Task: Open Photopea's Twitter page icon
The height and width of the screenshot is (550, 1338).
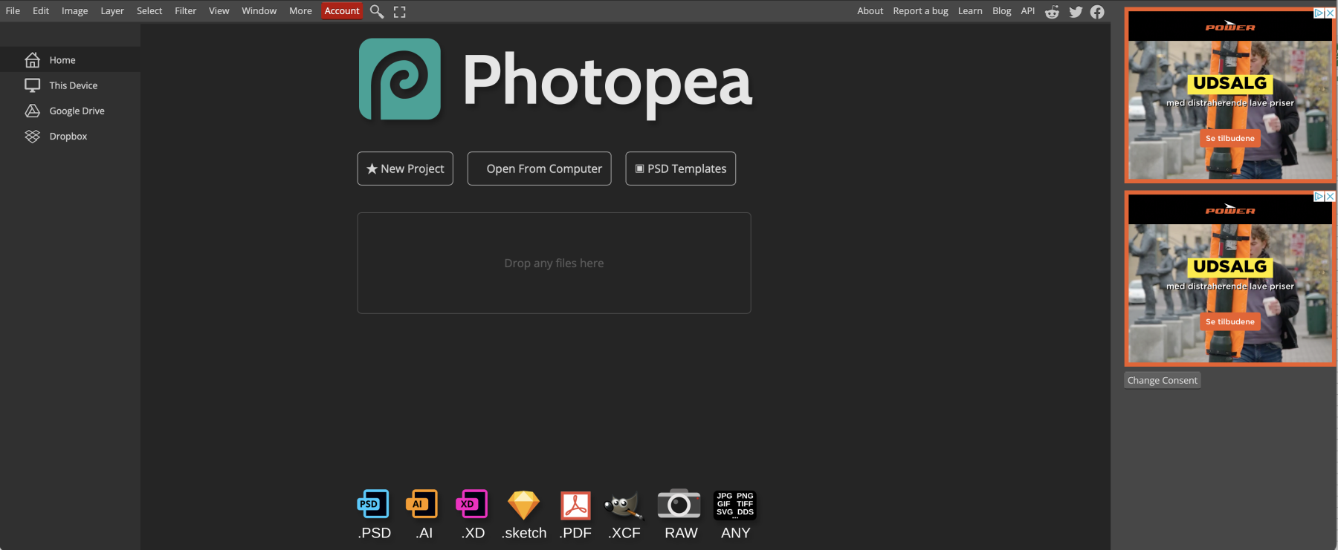Action: (1076, 12)
